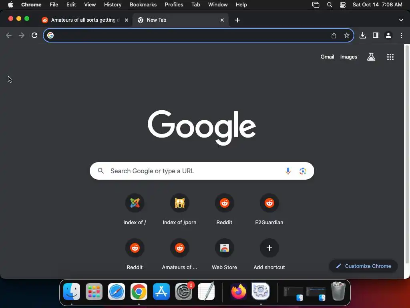This screenshot has height=308, width=410.
Task: Open the E2Guardian shortcut
Action: click(x=269, y=209)
